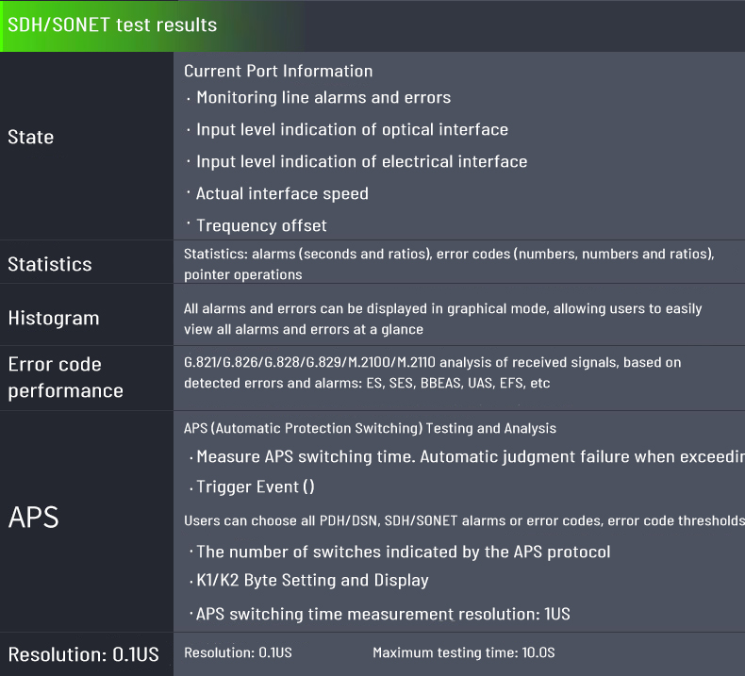Click the Current Port Information heading
Screen dimensions: 745x676
(278, 71)
